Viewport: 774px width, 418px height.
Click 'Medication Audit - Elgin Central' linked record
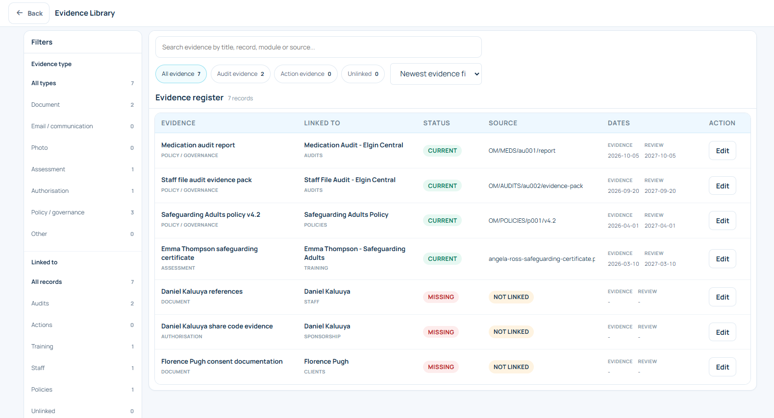[x=353, y=145]
